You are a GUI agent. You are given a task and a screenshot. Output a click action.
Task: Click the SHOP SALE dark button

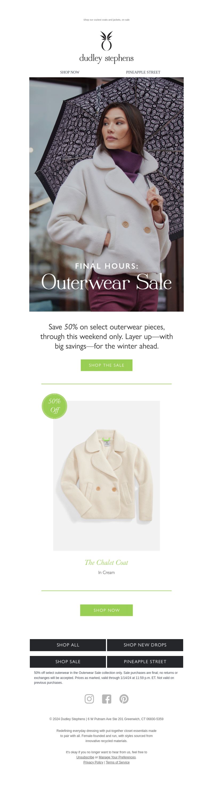pyautogui.click(x=68, y=661)
